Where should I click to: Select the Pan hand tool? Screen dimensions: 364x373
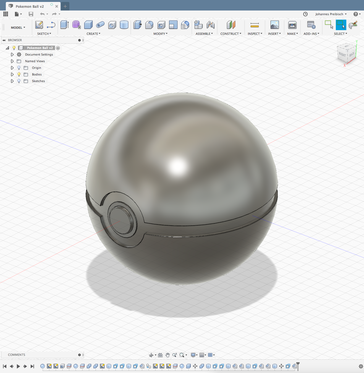(167, 355)
